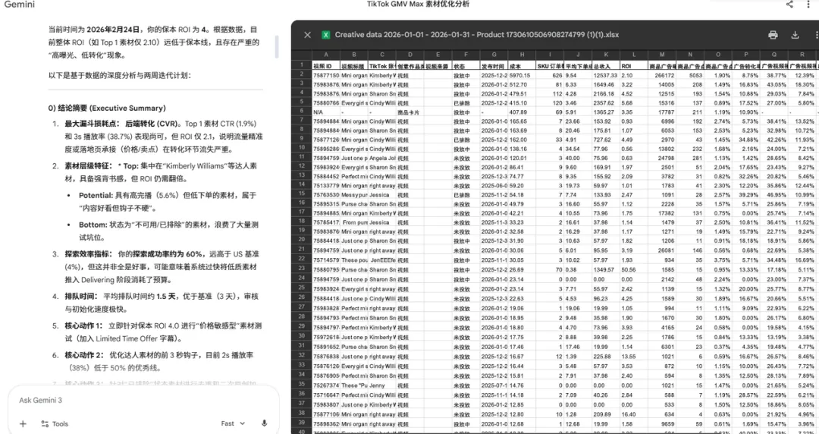Click the JenEEEfe account cell

[x=381, y=260]
